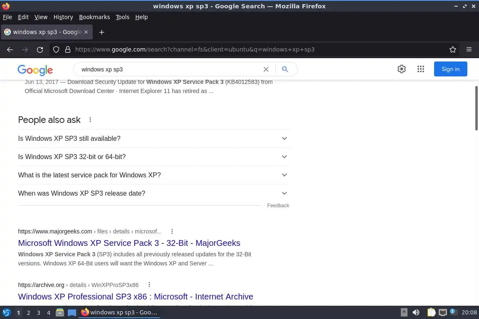
Task: Switch to workspace 4
Action: tap(49, 313)
